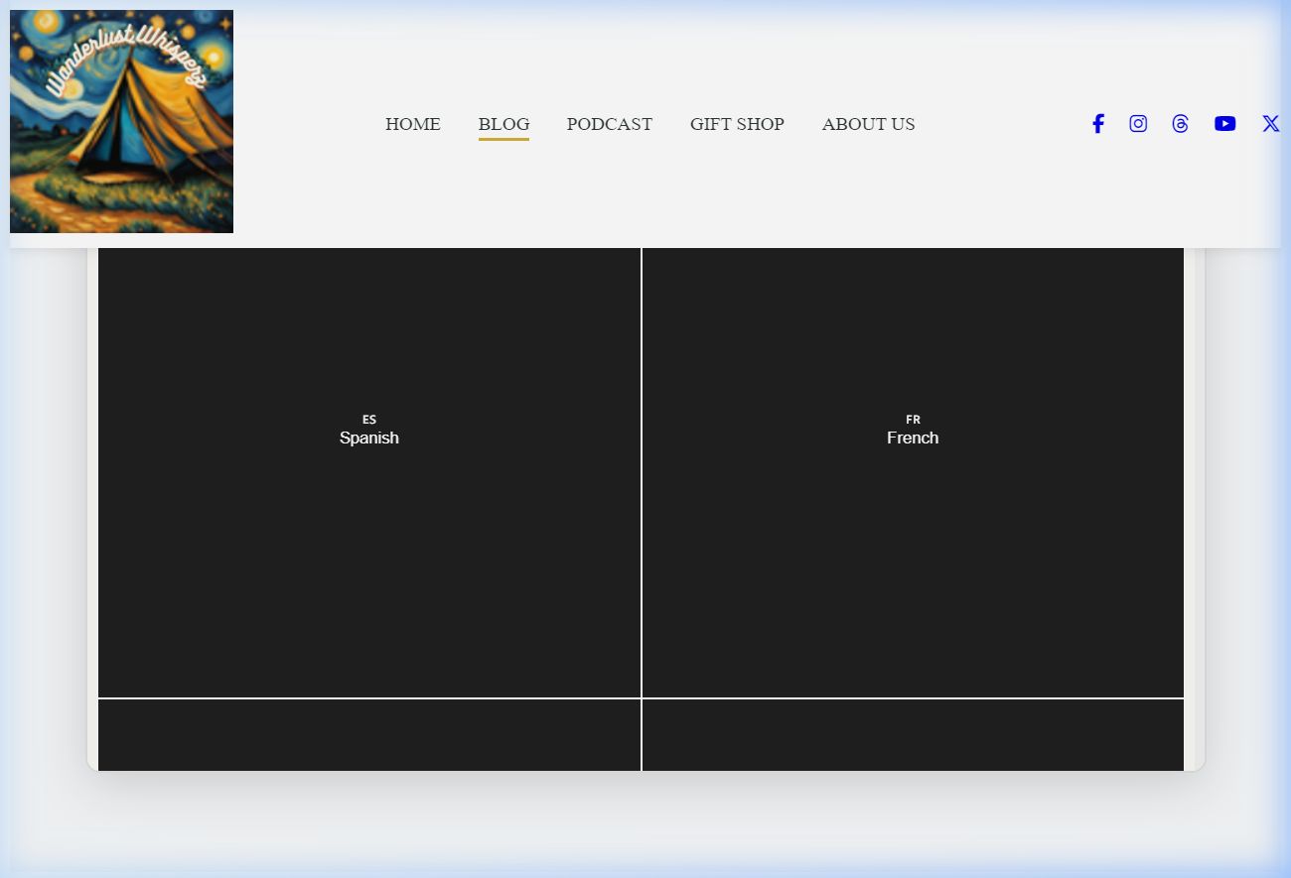
Task: Click the divider between Spanish and French tiles
Action: click(642, 472)
